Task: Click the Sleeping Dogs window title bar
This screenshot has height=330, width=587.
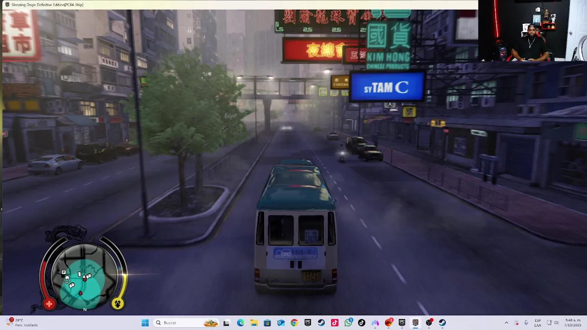Action: coord(238,5)
